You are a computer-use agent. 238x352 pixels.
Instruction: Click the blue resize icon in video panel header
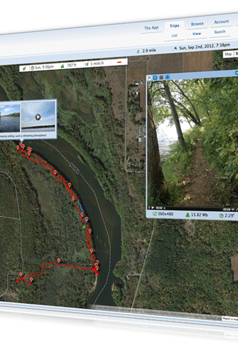click(155, 77)
